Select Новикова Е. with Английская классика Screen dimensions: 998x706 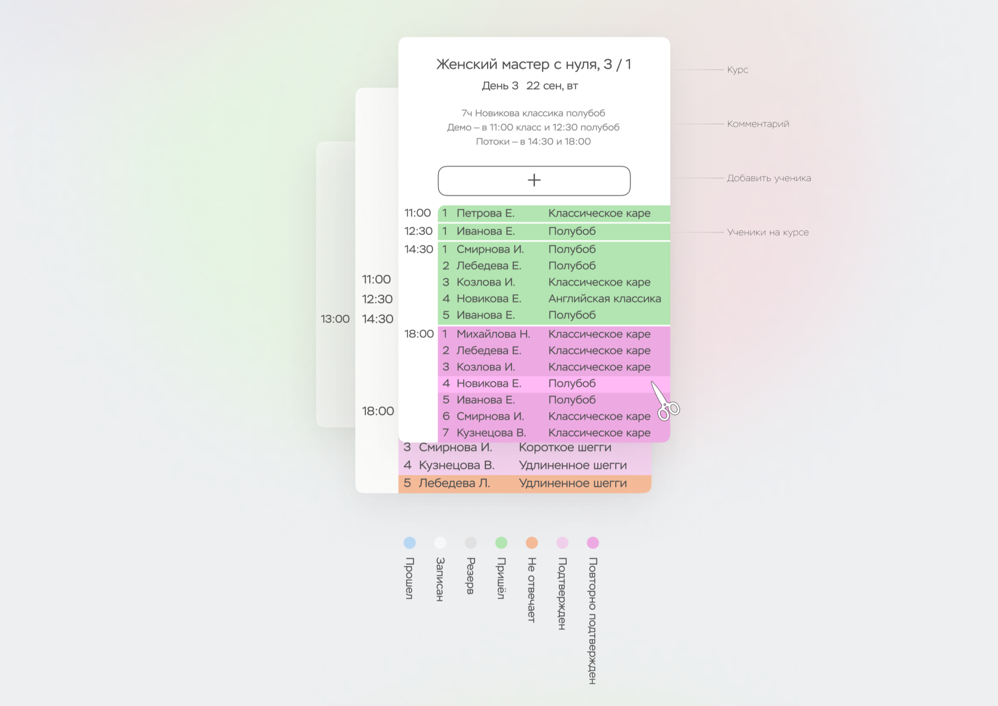553,299
